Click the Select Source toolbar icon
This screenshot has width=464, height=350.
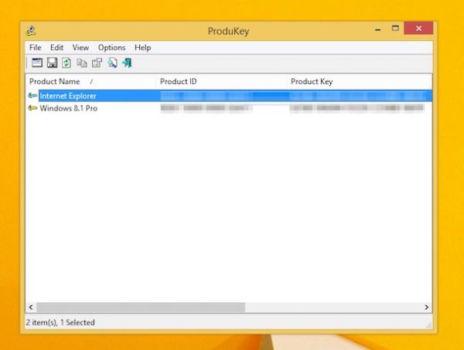(37, 63)
